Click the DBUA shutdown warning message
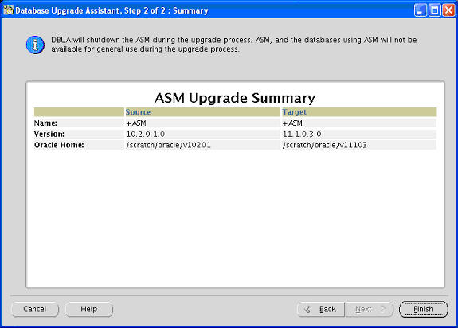 tap(234, 45)
